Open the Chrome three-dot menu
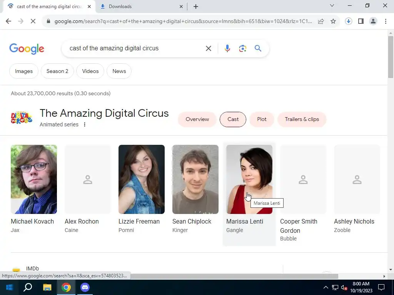 (x=386, y=22)
